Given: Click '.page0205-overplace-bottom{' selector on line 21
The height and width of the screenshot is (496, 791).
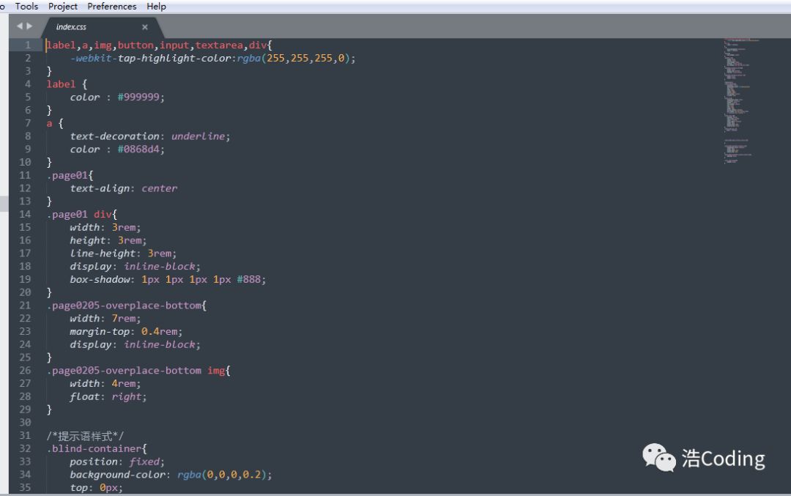Looking at the screenshot, I should pos(127,306).
